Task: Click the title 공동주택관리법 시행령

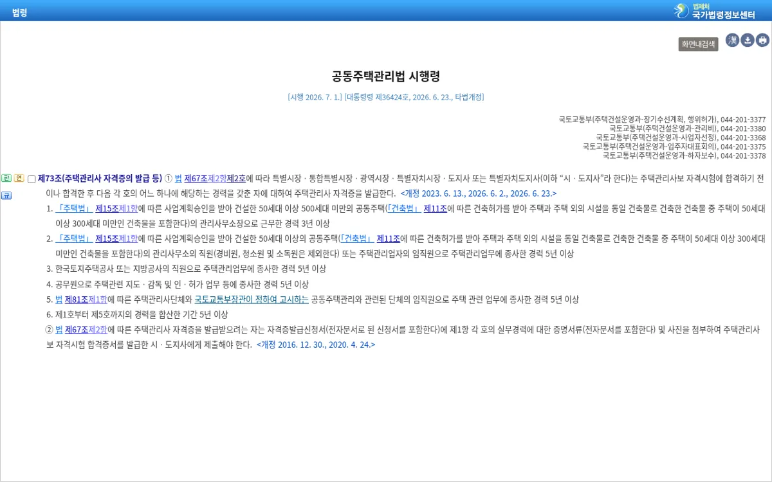Action: pos(386,76)
